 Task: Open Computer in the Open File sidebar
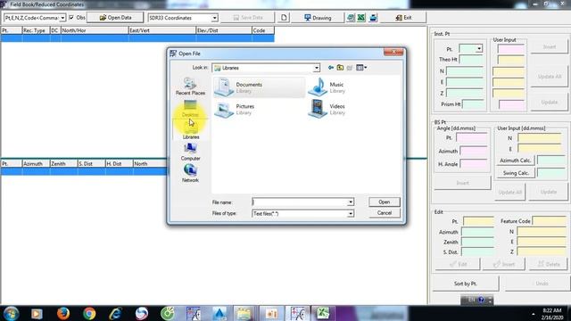190,152
